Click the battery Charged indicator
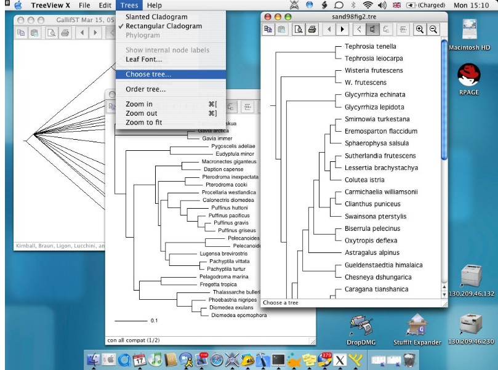 pyautogui.click(x=426, y=5)
